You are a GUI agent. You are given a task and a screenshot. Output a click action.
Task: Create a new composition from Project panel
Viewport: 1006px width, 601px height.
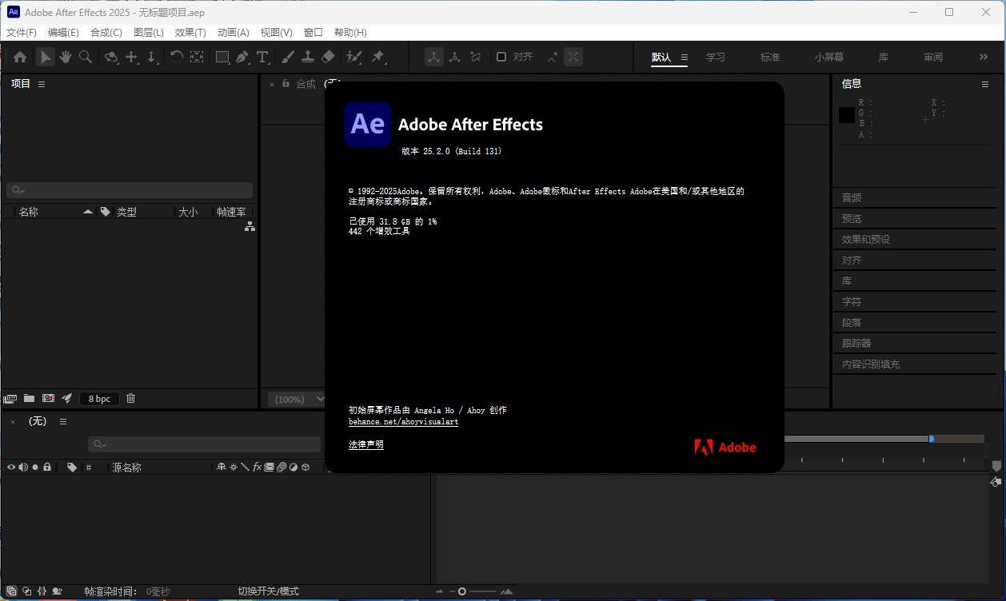point(49,398)
